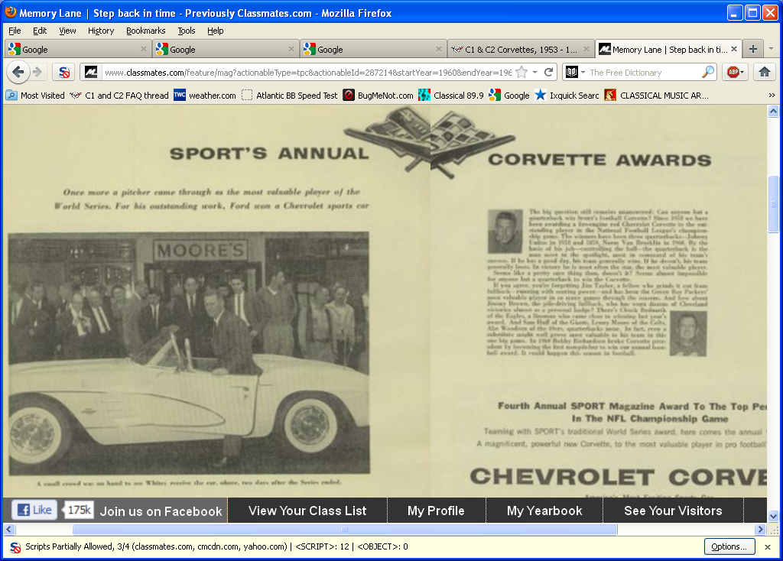Open the Ixquick Search bookmark
The height and width of the screenshot is (561, 783).
click(x=567, y=96)
